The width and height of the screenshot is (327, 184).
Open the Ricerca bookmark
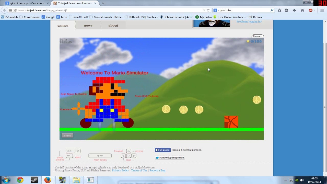click(x=255, y=17)
